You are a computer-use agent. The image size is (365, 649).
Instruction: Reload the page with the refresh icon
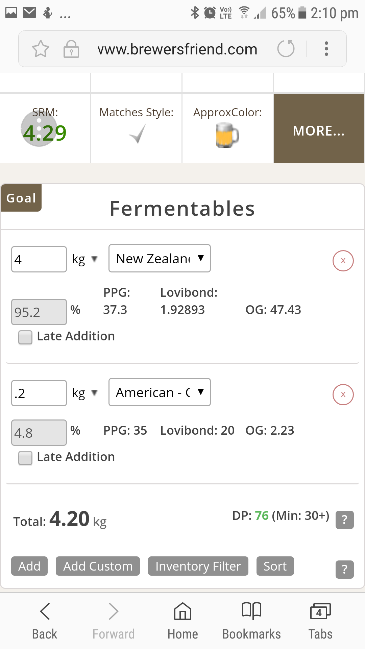coord(286,49)
